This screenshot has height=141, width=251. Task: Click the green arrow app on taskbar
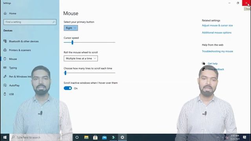point(113,137)
